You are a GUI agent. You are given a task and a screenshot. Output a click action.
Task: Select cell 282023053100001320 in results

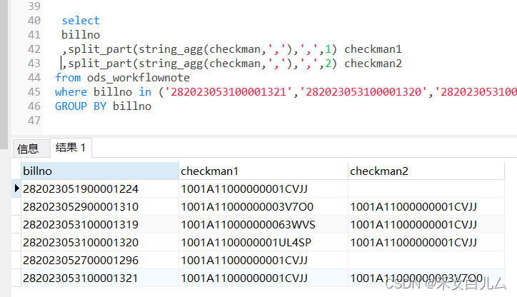point(100,242)
